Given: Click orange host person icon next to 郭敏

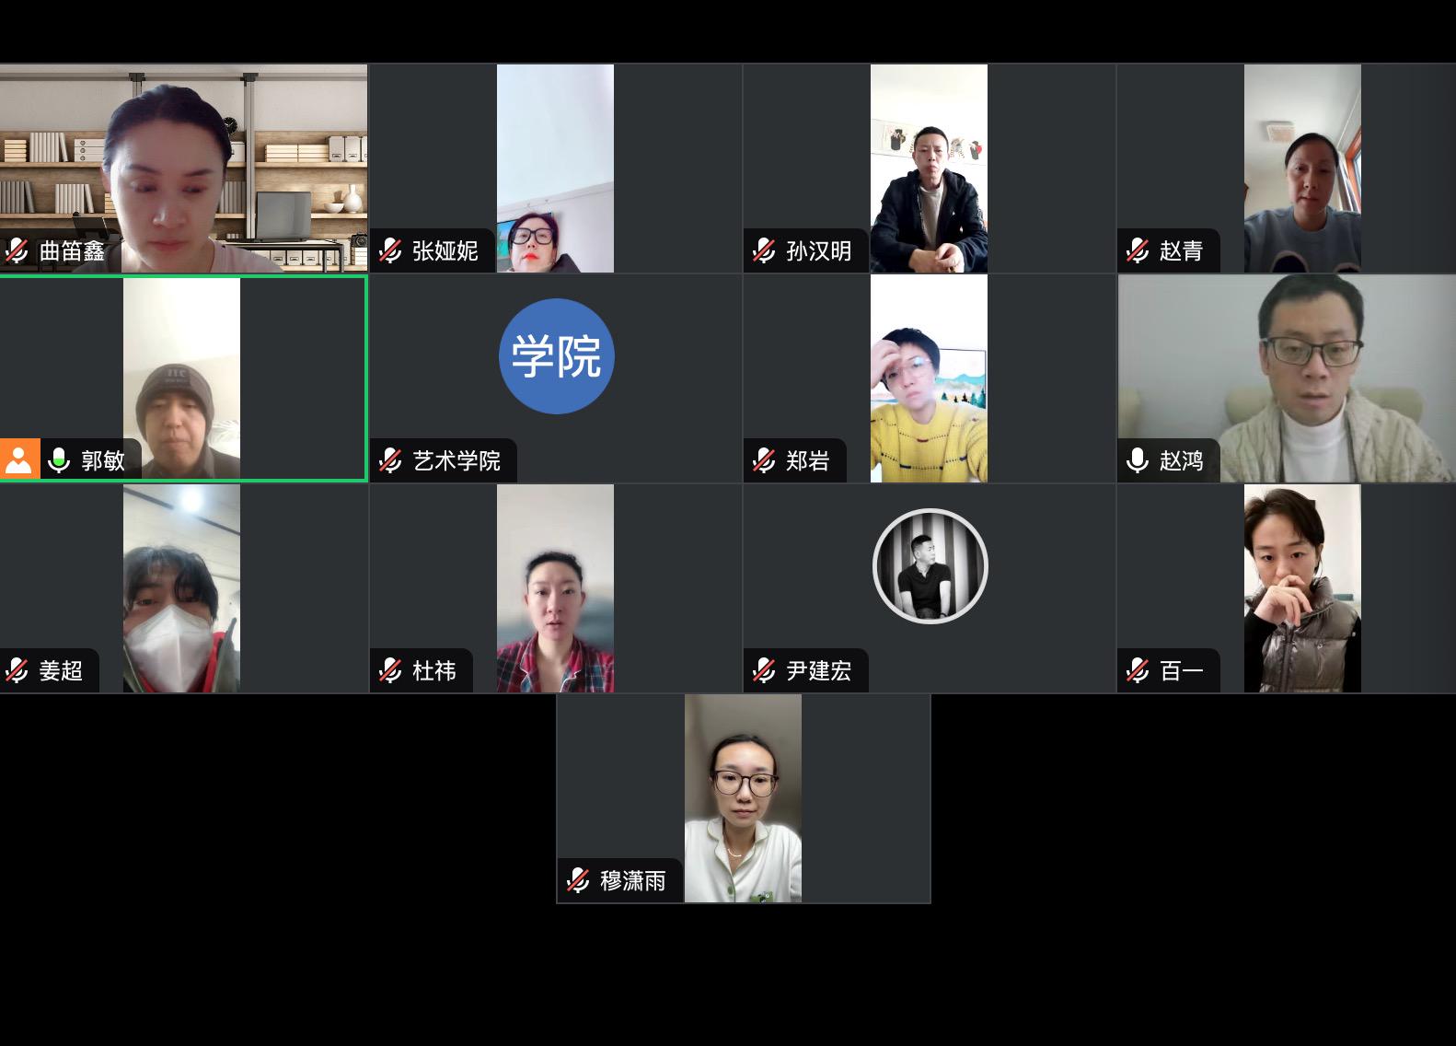Looking at the screenshot, I should (19, 459).
